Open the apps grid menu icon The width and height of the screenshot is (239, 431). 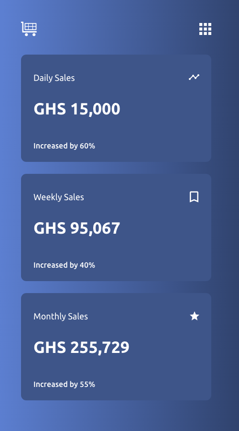click(205, 29)
